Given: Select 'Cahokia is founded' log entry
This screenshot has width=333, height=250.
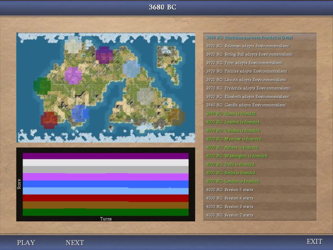Looking at the screenshot, I should [x=260, y=131].
